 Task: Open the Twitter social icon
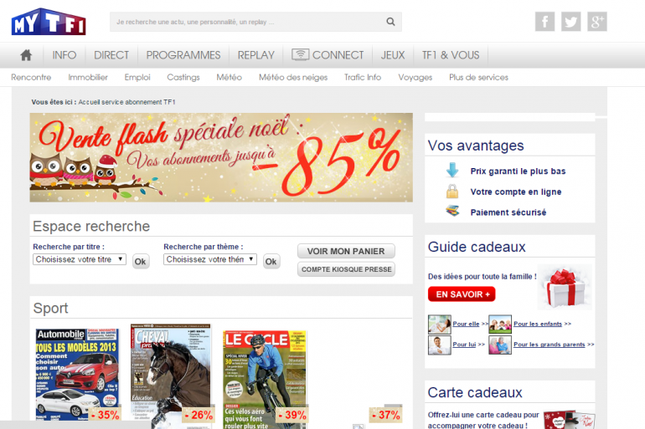click(x=571, y=22)
